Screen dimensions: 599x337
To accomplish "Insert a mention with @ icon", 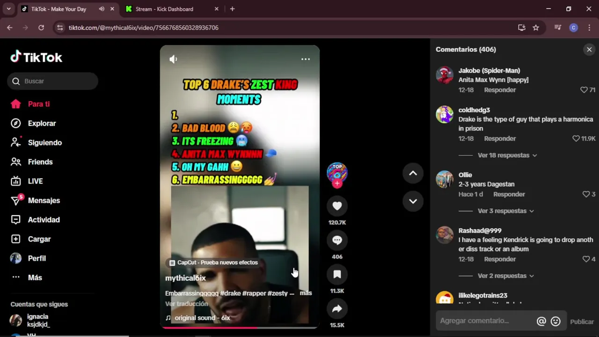I will pyautogui.click(x=541, y=321).
